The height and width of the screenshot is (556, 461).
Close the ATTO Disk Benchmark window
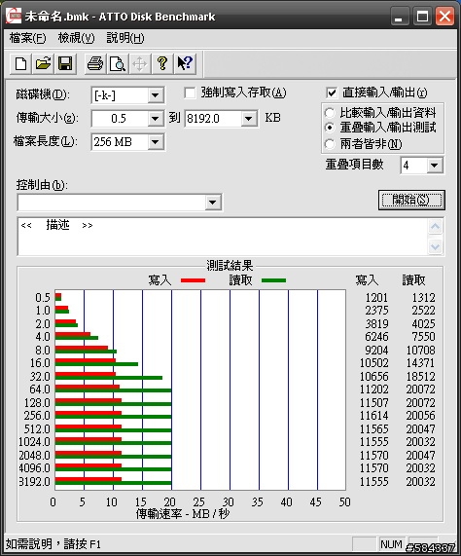coord(444,17)
